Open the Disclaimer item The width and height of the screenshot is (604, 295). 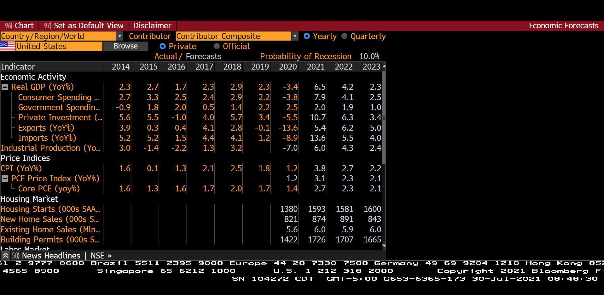[152, 26]
